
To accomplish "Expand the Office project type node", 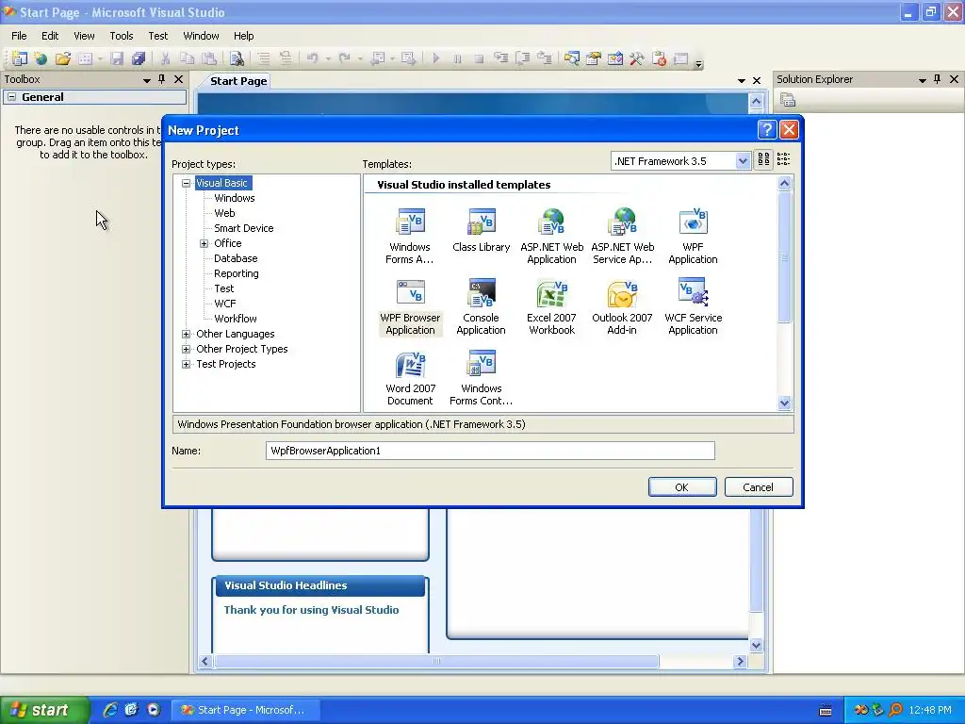I will click(x=204, y=244).
